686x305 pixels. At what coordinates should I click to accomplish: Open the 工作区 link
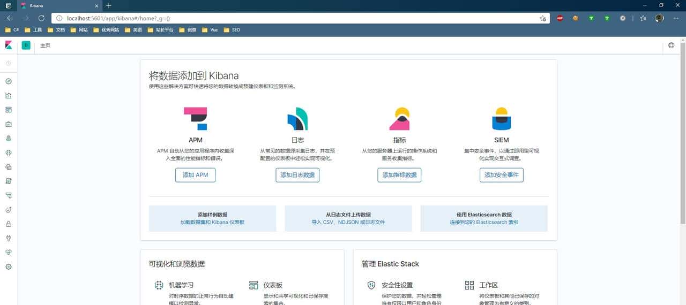[x=488, y=285]
